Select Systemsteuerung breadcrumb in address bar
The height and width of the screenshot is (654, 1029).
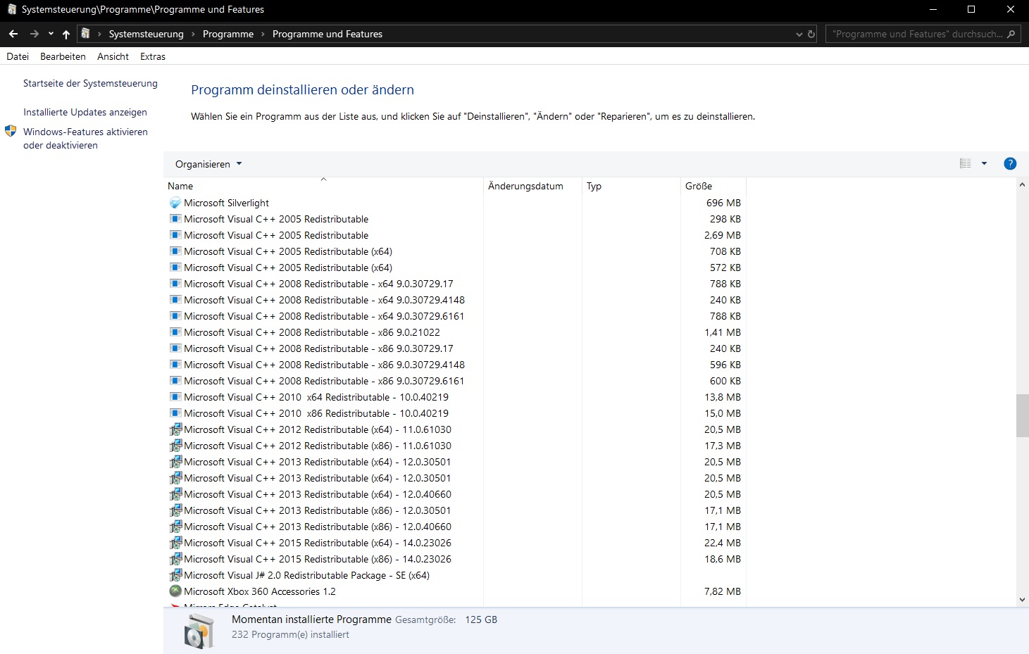pyautogui.click(x=146, y=34)
